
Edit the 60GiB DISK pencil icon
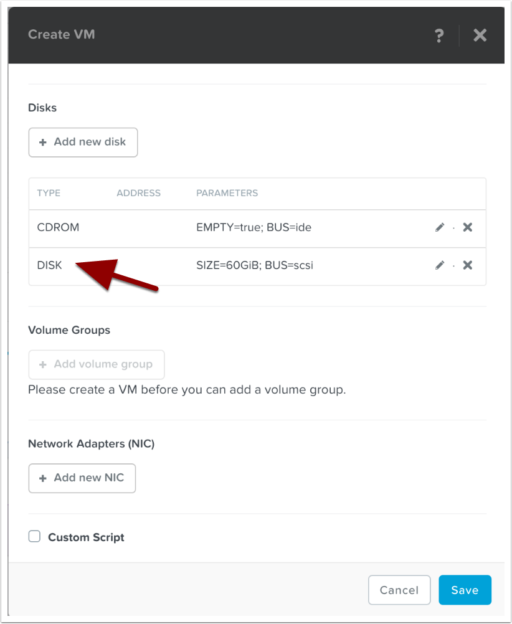[440, 266]
